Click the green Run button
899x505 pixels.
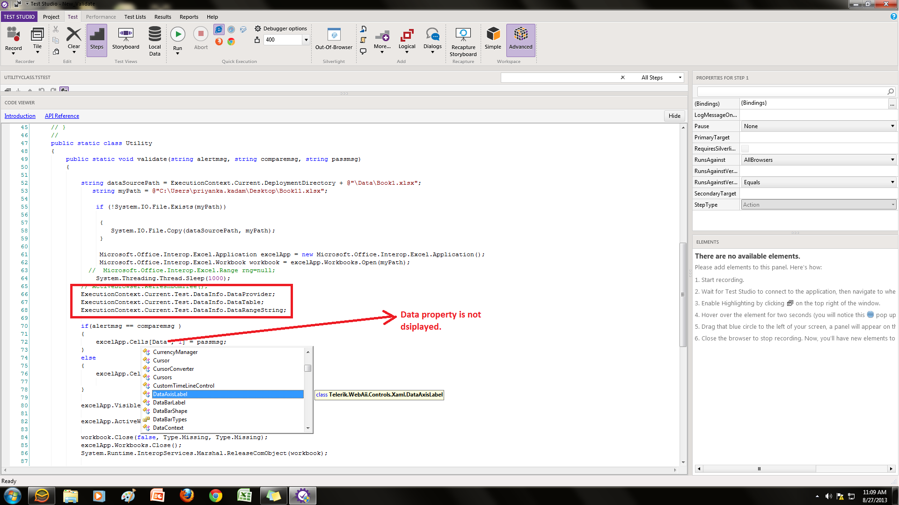coord(177,34)
